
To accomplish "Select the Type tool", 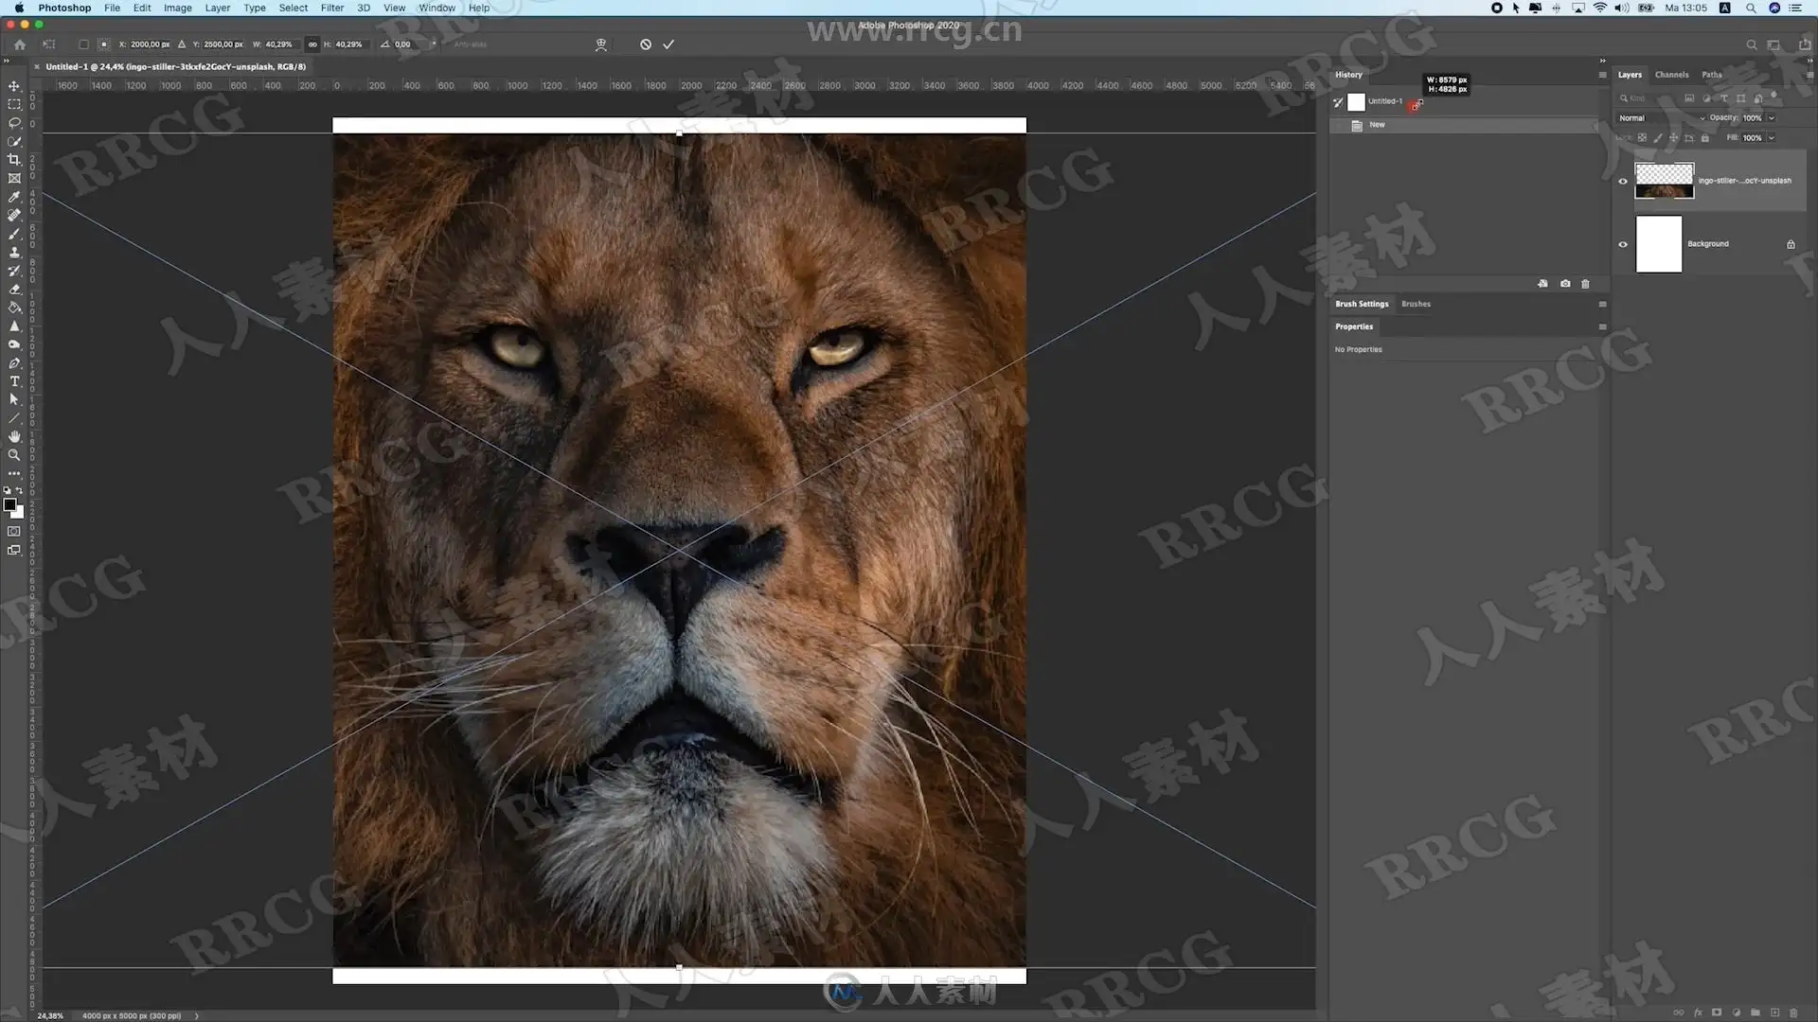I will click(x=14, y=381).
